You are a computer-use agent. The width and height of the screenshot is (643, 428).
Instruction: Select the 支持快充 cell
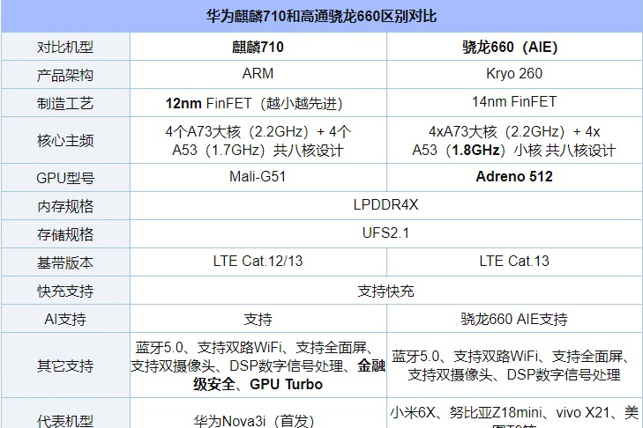pyautogui.click(x=385, y=291)
